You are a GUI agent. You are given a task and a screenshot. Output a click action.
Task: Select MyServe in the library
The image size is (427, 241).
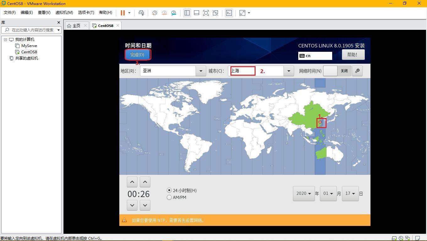point(29,46)
